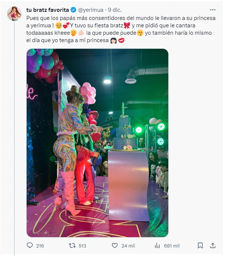Click the 513 reposts count
The width and height of the screenshot is (226, 256).
pos(82,246)
